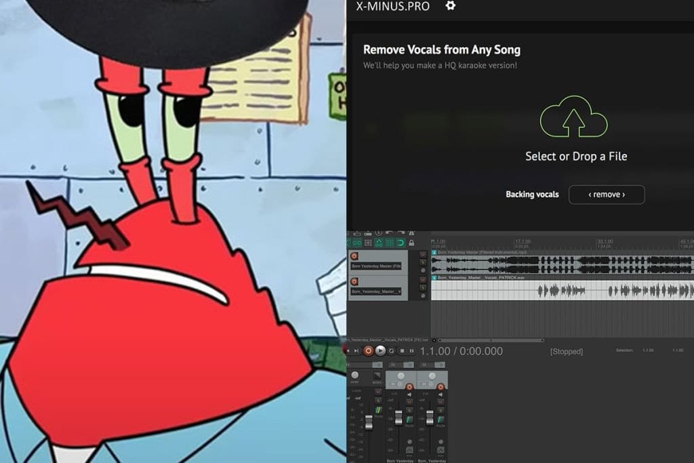The width and height of the screenshot is (694, 463).
Task: Open master strip Route button
Action: pos(378,410)
